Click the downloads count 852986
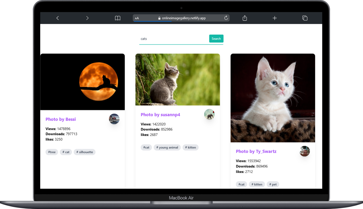 [167, 129]
